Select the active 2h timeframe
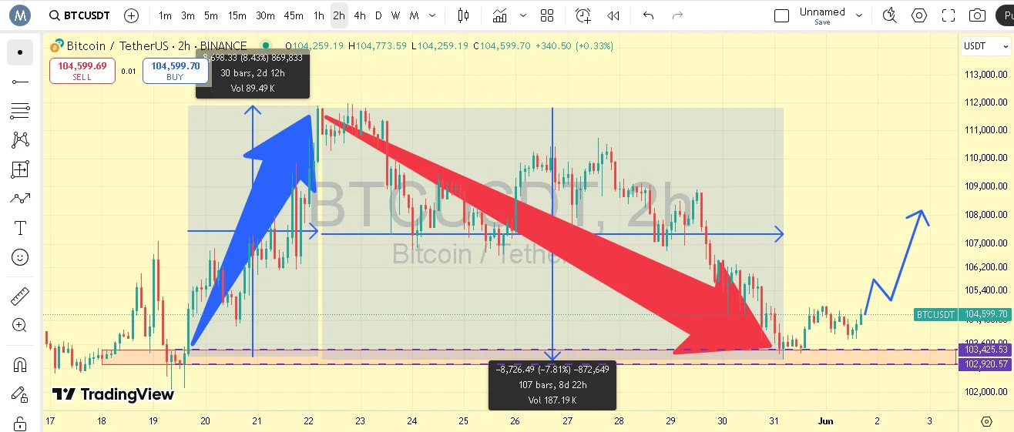Viewport: 1014px width, 432px height. [x=339, y=15]
